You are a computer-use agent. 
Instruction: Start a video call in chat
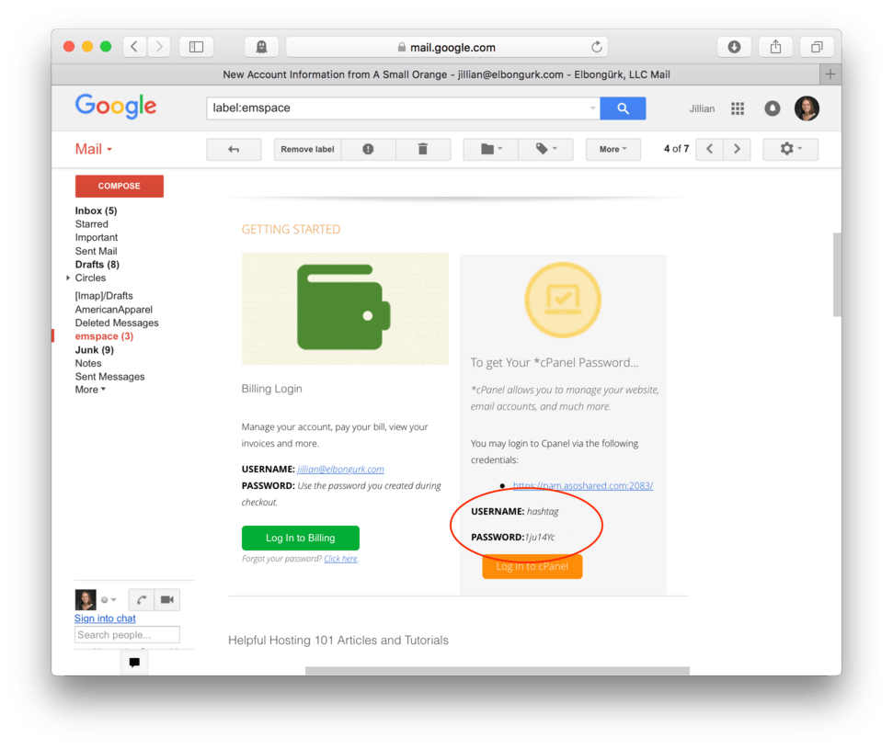tap(167, 599)
